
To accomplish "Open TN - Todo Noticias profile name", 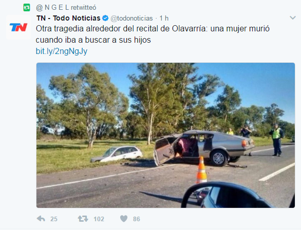I will (x=68, y=18).
